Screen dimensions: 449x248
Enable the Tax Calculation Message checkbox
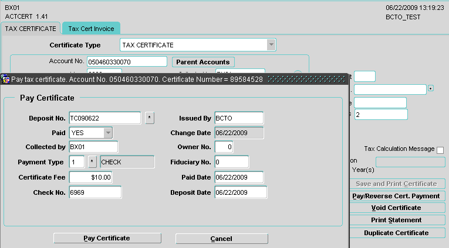click(x=440, y=150)
